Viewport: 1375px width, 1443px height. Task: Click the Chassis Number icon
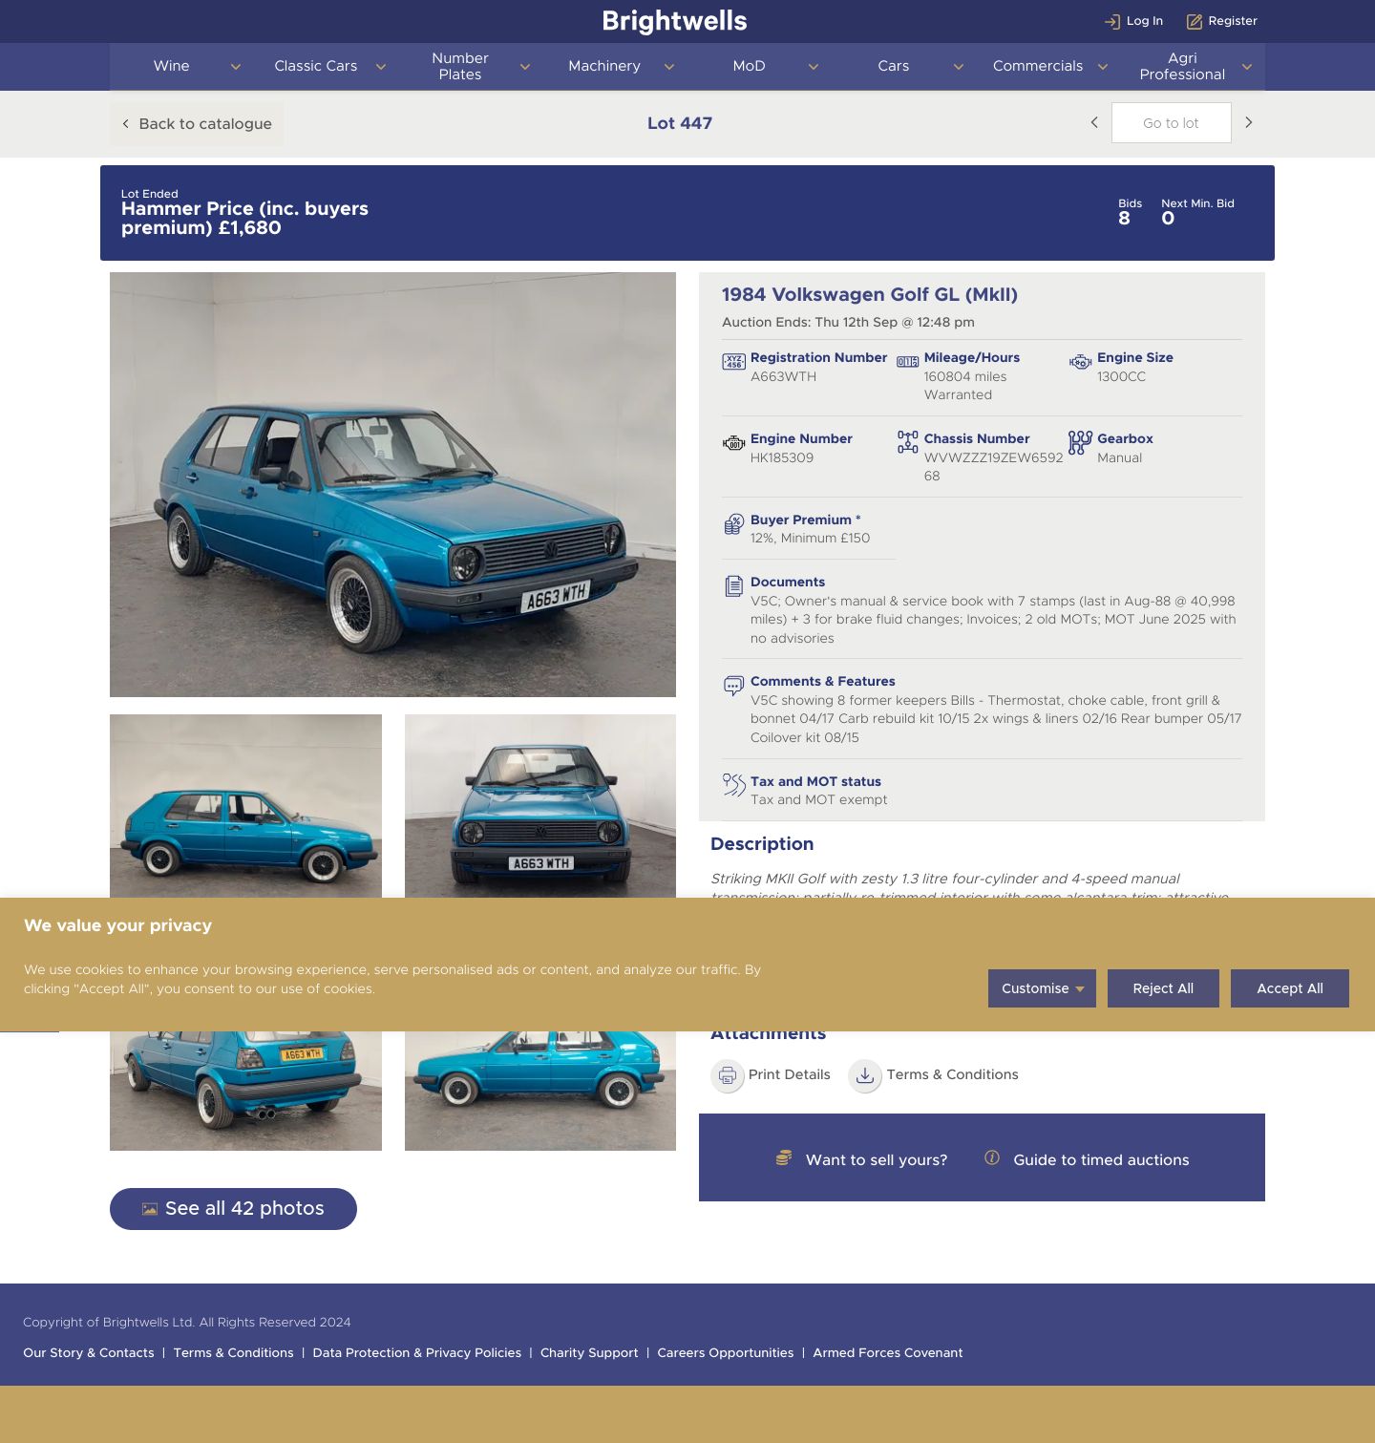coord(907,441)
